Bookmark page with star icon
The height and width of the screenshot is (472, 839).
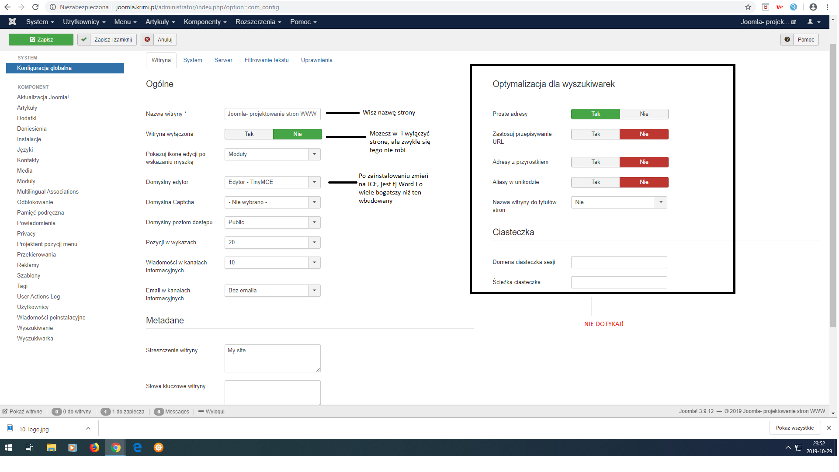pos(748,7)
